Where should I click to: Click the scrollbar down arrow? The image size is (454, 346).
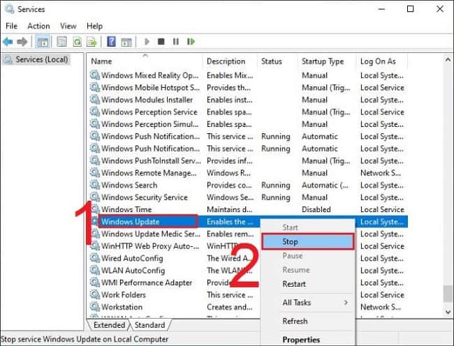click(x=448, y=312)
